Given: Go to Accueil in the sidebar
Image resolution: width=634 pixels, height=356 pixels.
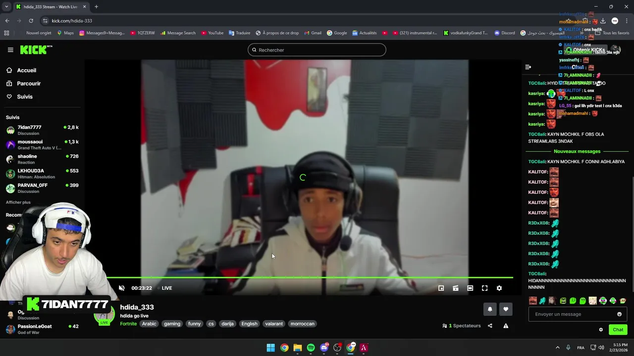Looking at the screenshot, I should (27, 70).
